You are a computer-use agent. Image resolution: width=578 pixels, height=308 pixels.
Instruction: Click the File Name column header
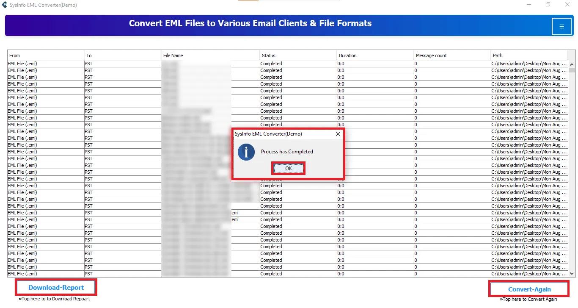[x=211, y=55]
